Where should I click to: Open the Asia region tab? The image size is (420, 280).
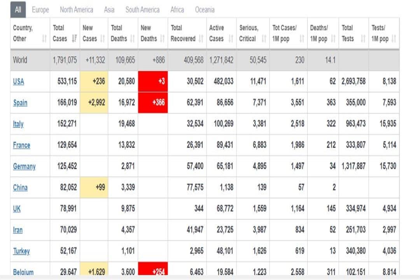pos(109,10)
